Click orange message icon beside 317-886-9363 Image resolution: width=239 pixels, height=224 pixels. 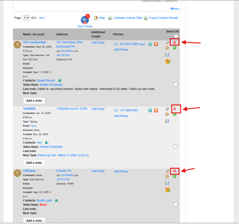[x=156, y=110]
